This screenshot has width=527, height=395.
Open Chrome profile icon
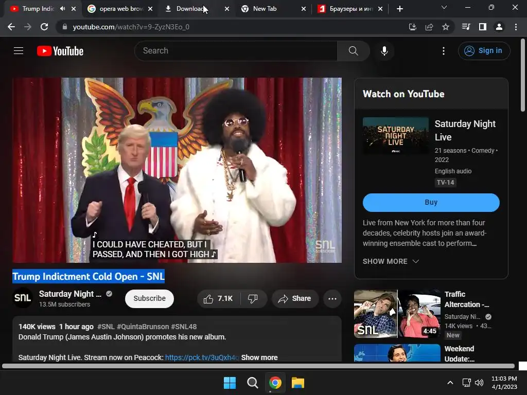click(499, 27)
